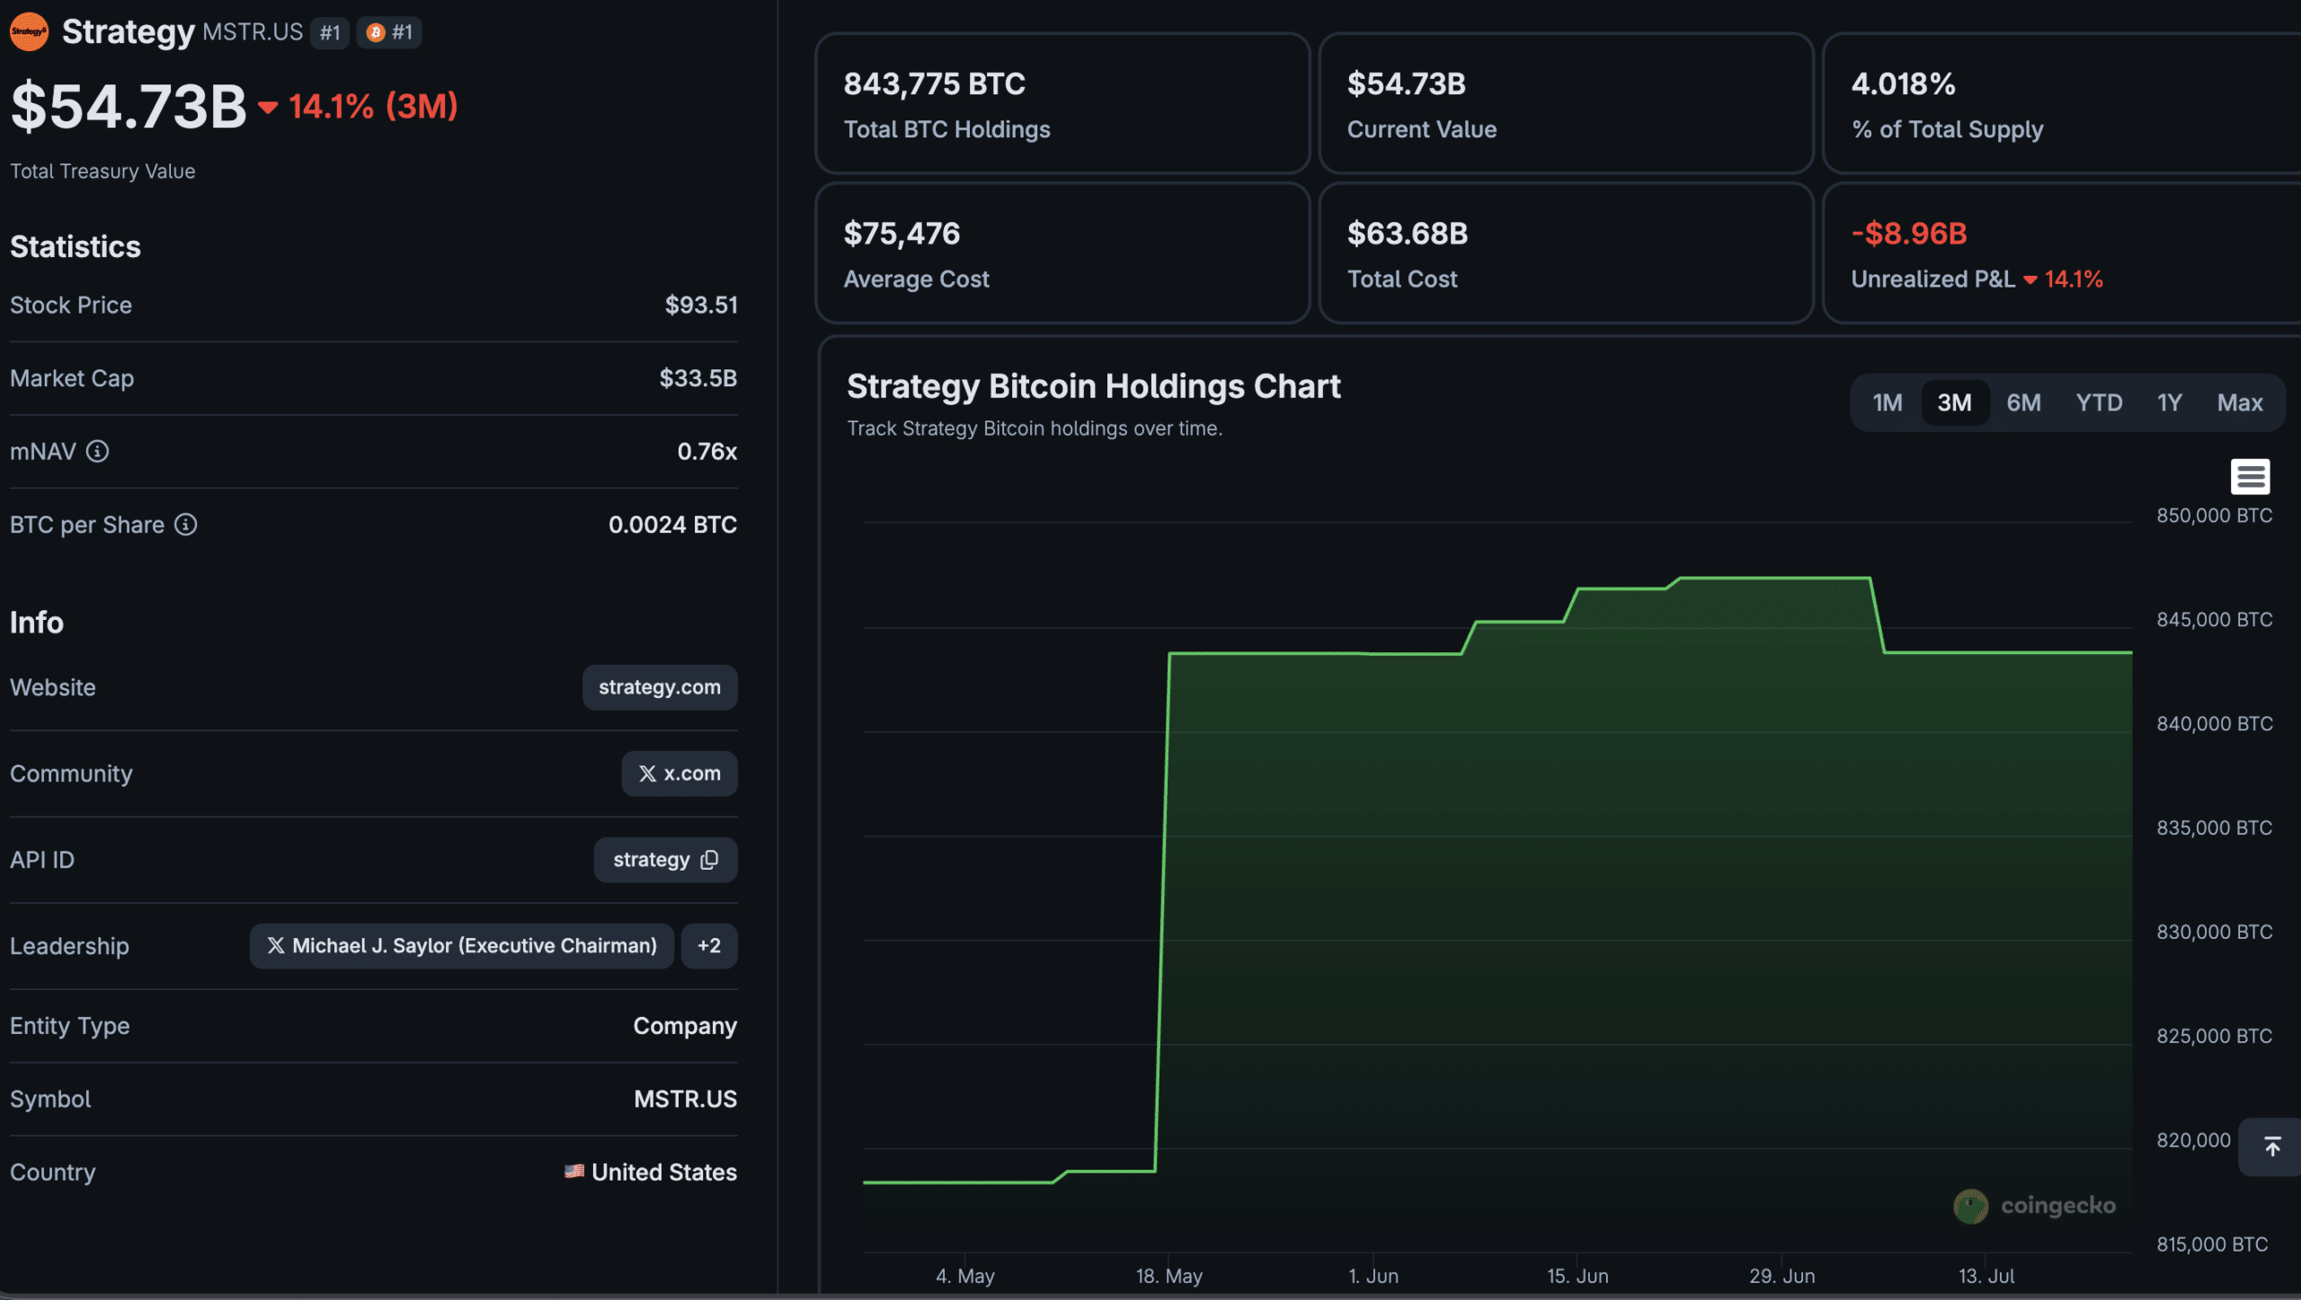Click the 4.018% of Total Supply card
The image size is (2301, 1300).
point(2061,103)
